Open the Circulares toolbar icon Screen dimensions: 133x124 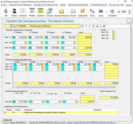coord(50,11)
